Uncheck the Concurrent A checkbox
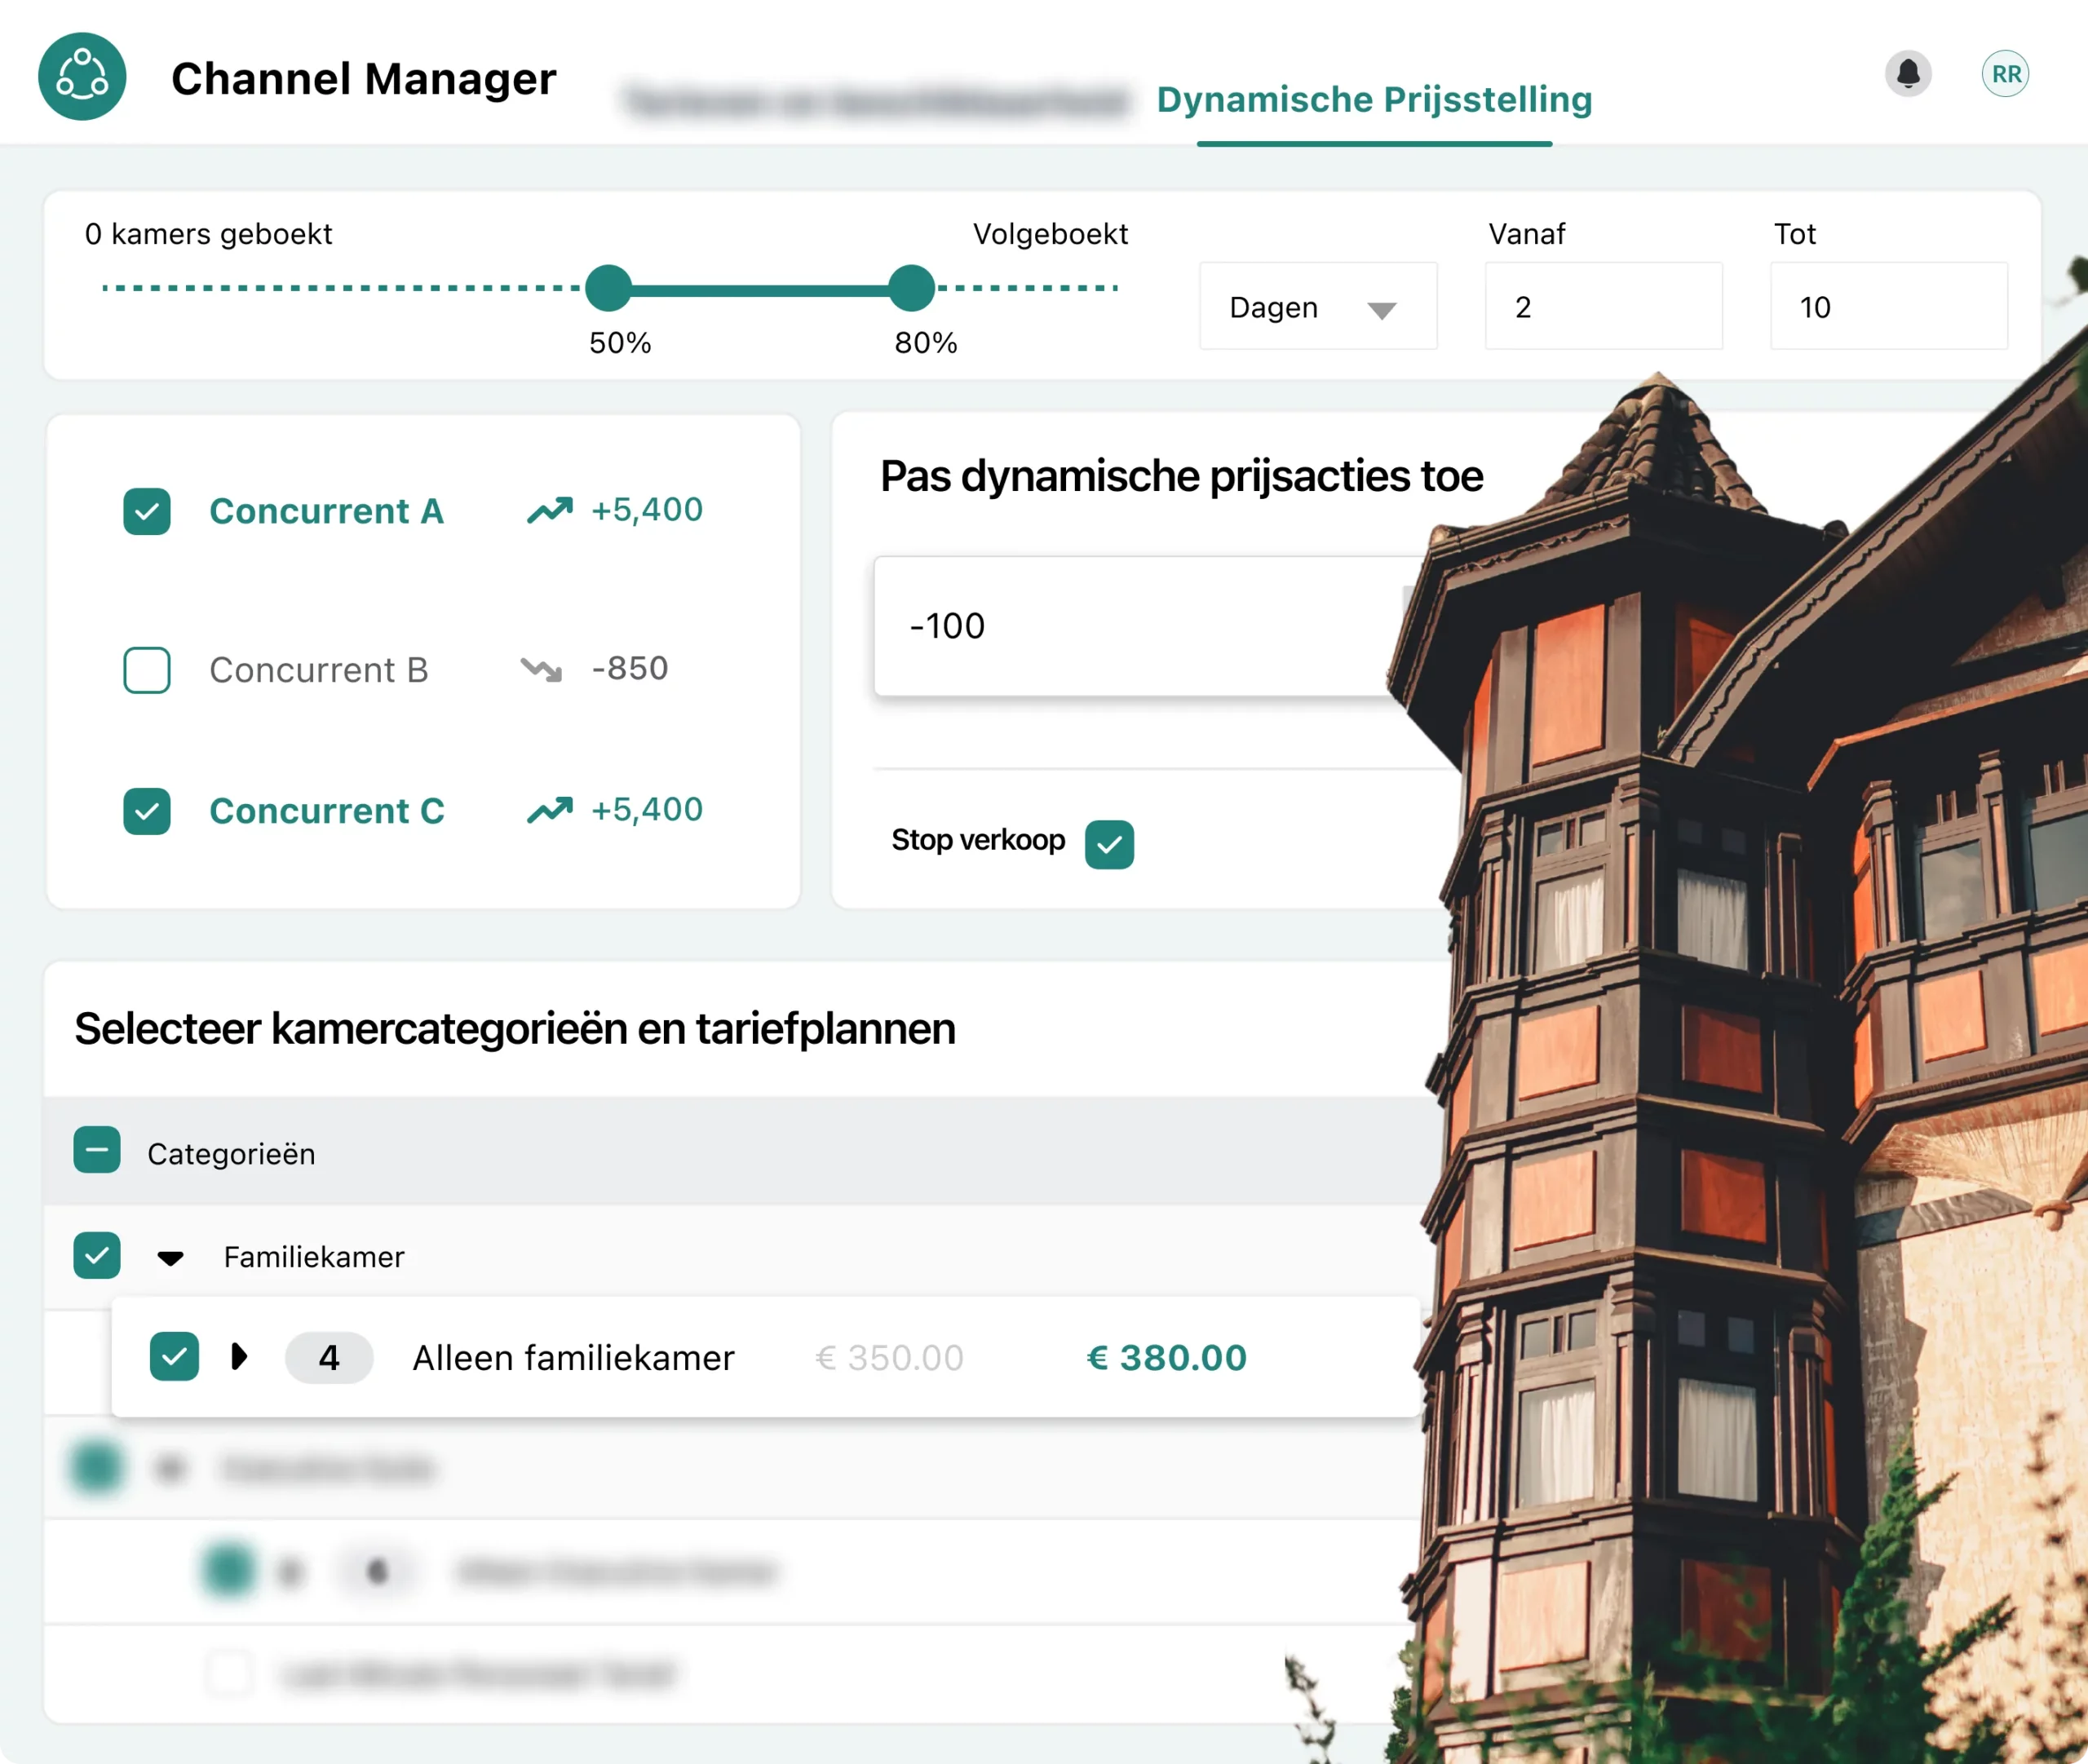2088x1764 pixels. [147, 511]
